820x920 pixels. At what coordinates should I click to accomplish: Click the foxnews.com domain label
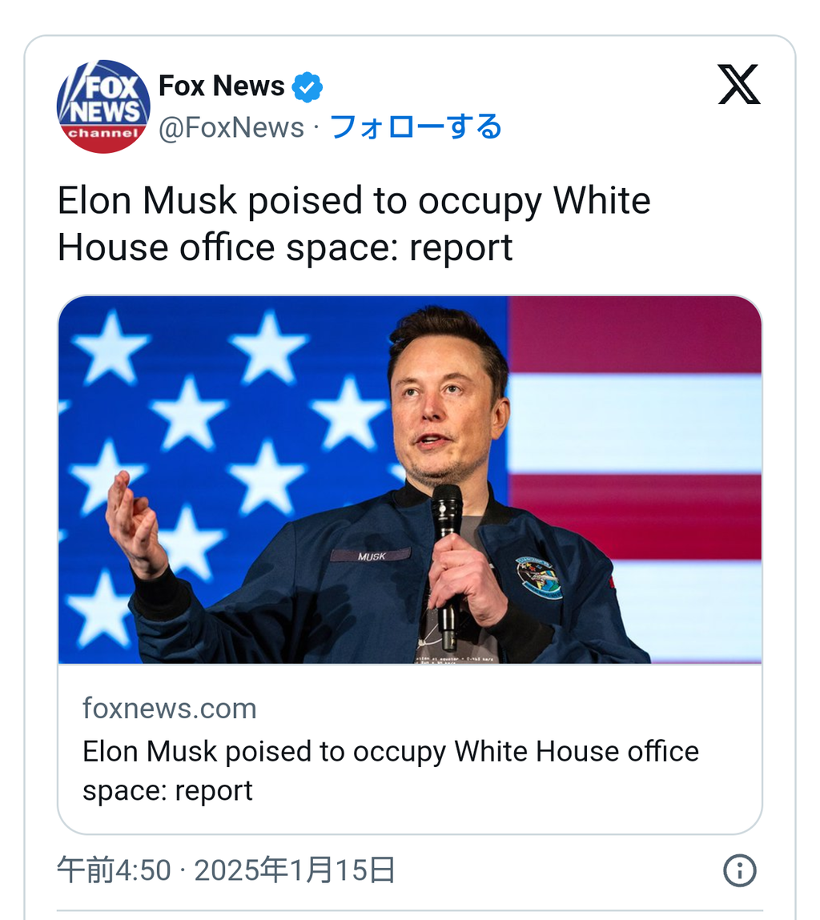170,709
